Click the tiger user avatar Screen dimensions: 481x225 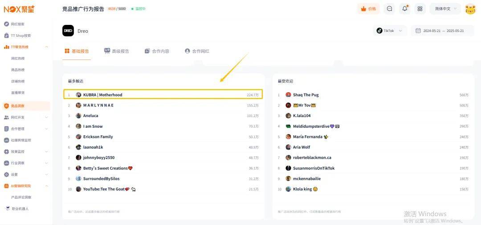click(x=470, y=9)
